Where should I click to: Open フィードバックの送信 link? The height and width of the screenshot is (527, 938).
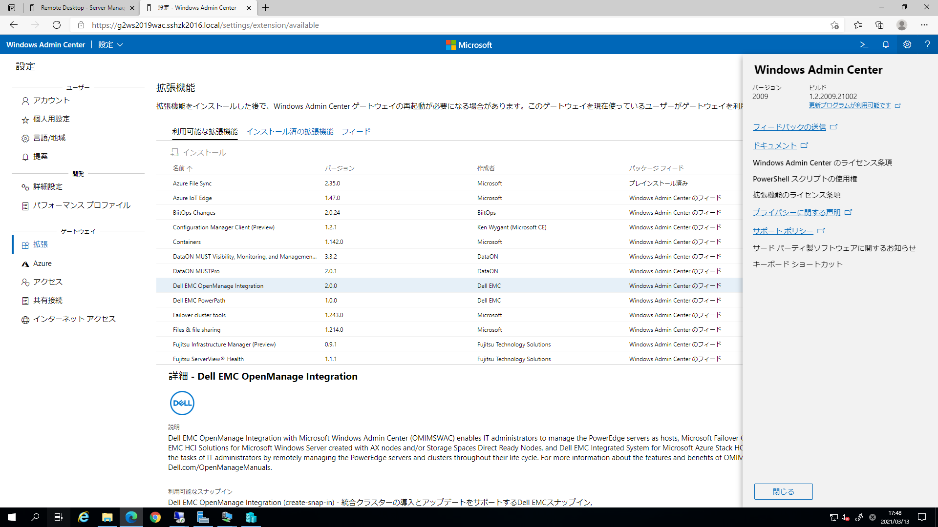click(x=789, y=127)
